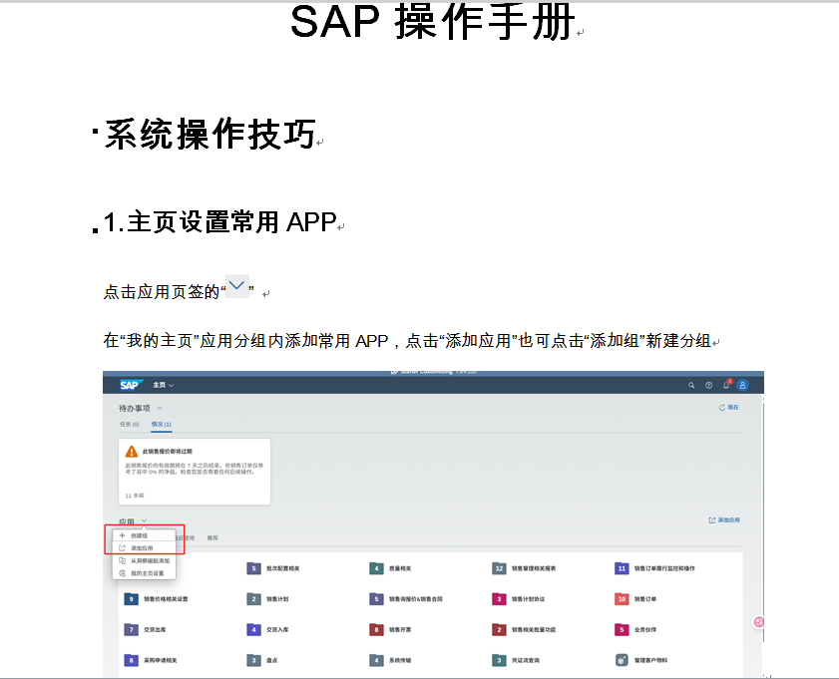
Task: Collapse the 待办事项 section chevron
Action: click(x=160, y=408)
